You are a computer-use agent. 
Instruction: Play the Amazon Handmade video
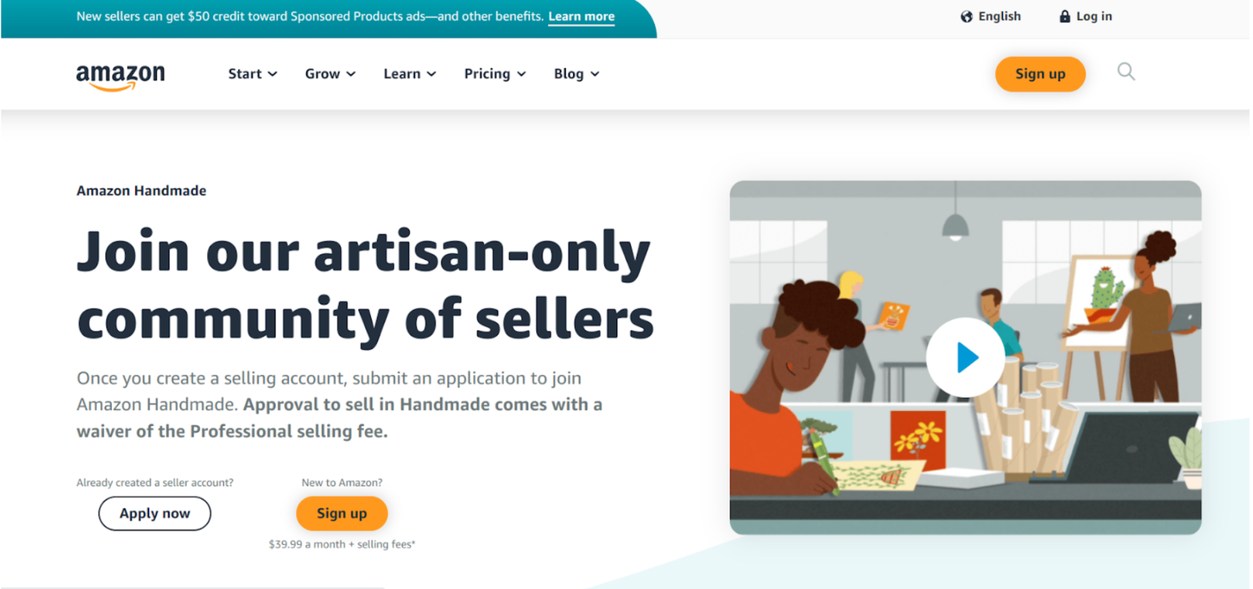(966, 357)
